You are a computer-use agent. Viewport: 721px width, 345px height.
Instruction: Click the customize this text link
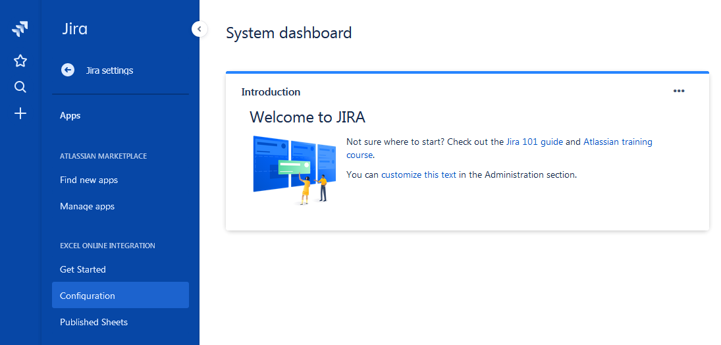coord(418,175)
